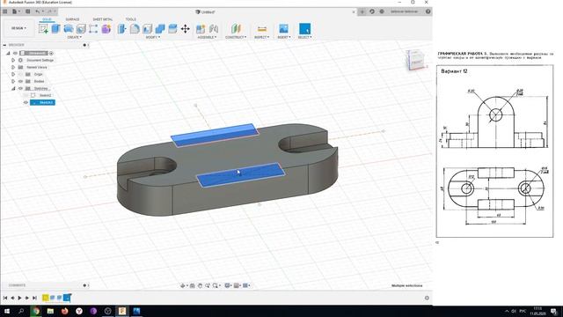Activate the Move/Copy arrows tool
The width and height of the screenshot is (563, 317).
186,29
